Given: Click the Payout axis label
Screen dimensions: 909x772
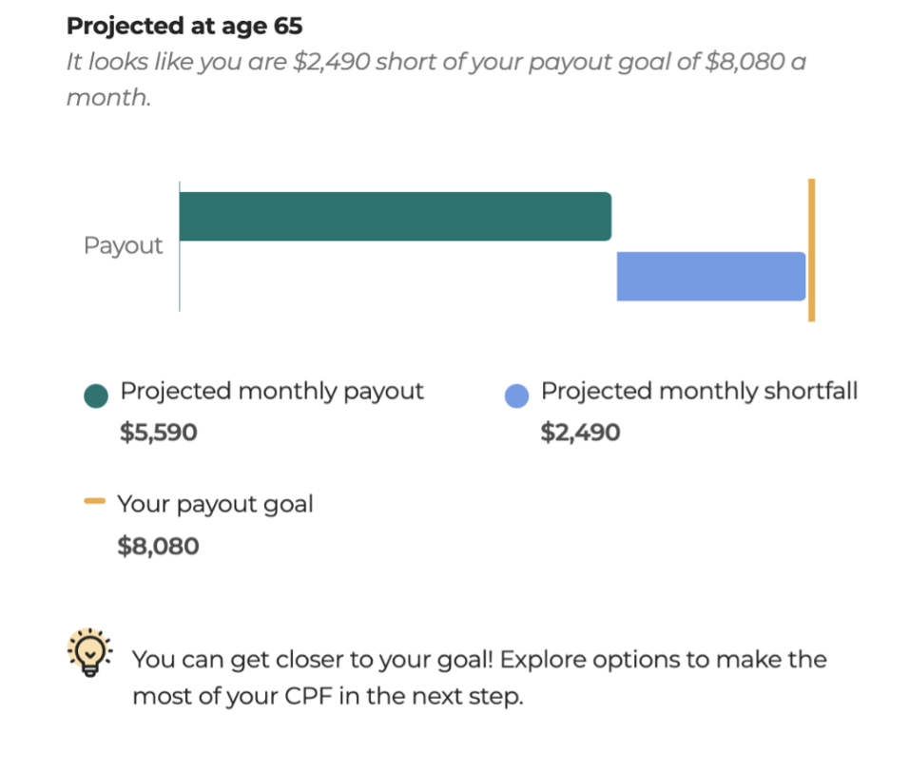Looking at the screenshot, I should (x=123, y=245).
